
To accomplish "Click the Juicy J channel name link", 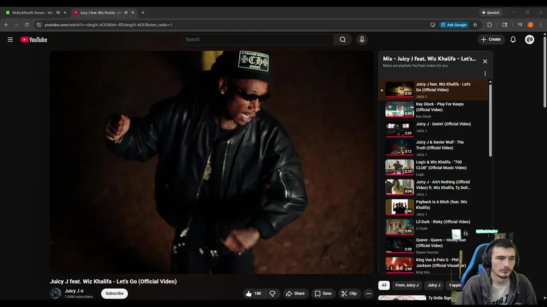I will [72, 291].
